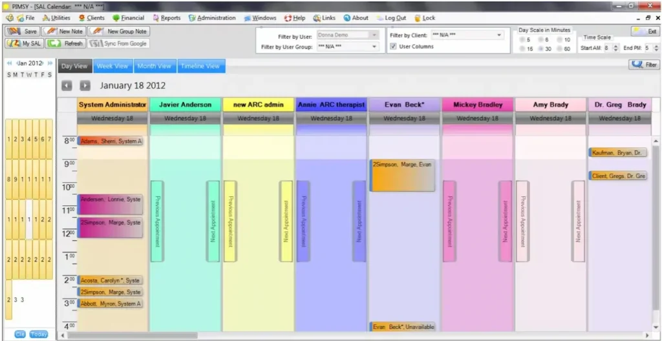Open the Filter by User dropdown

pyautogui.click(x=374, y=36)
